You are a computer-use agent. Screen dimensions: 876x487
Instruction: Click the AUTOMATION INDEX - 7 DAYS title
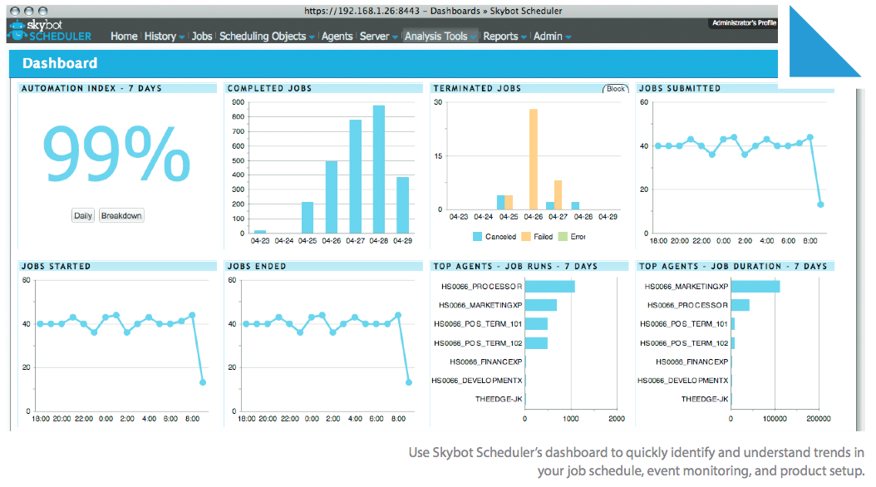pyautogui.click(x=91, y=88)
